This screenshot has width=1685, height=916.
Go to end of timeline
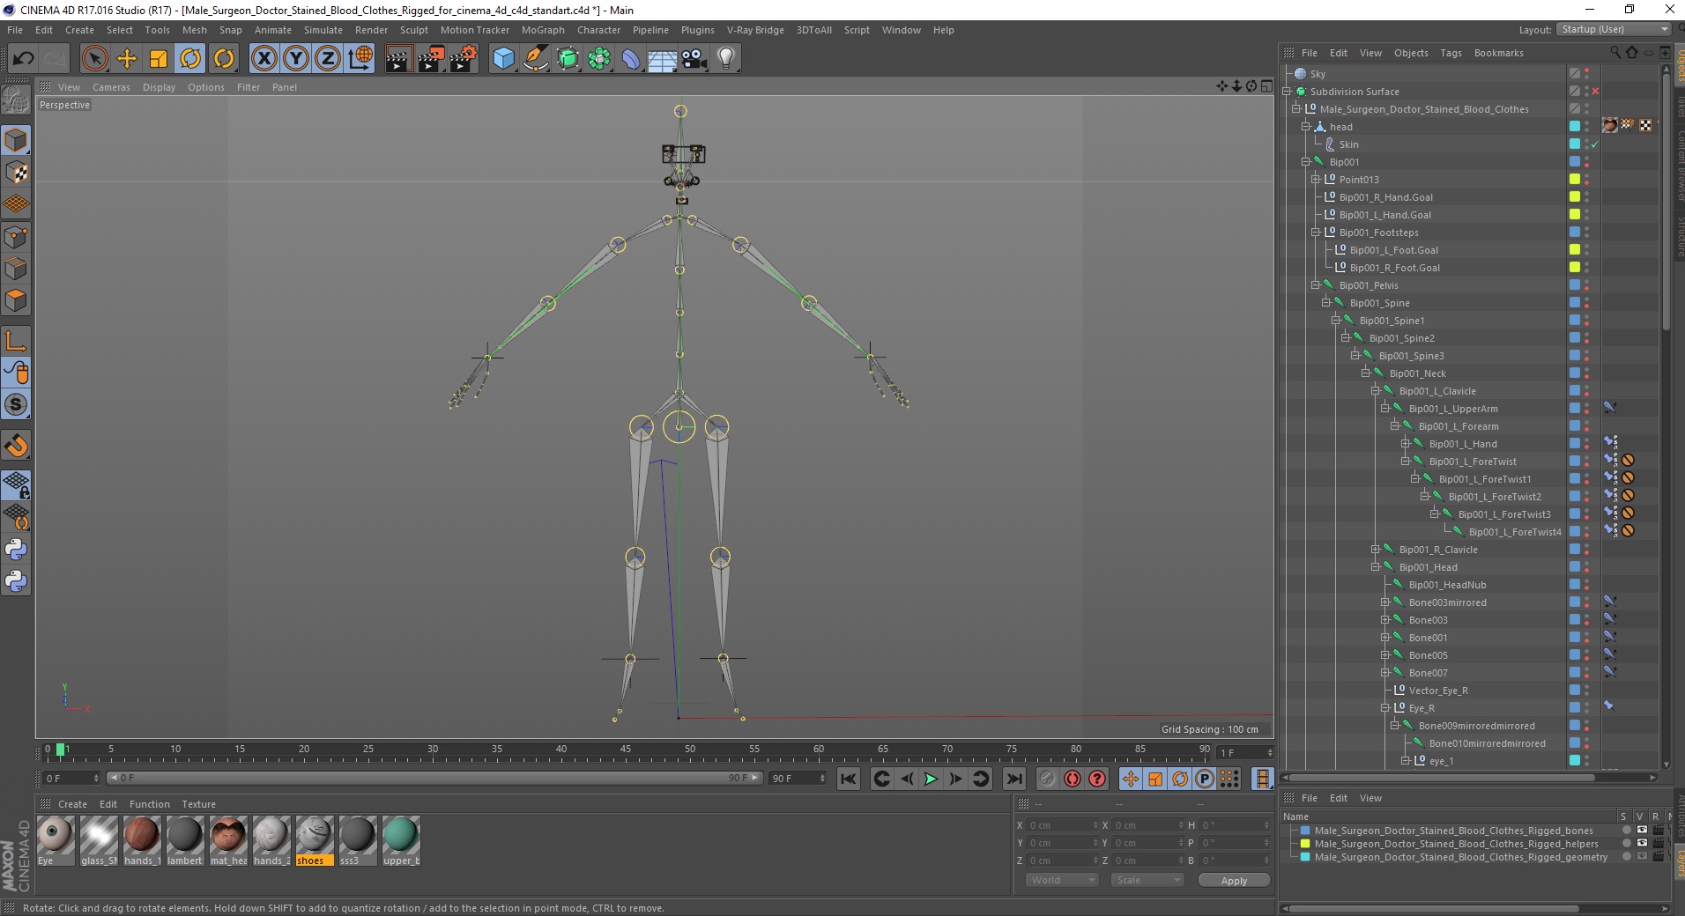coord(1014,779)
